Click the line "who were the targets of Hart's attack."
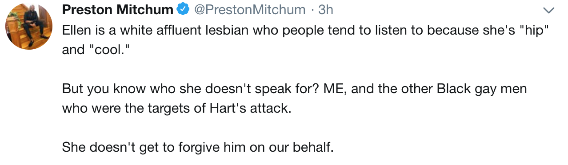568x165 pixels. coord(176,108)
